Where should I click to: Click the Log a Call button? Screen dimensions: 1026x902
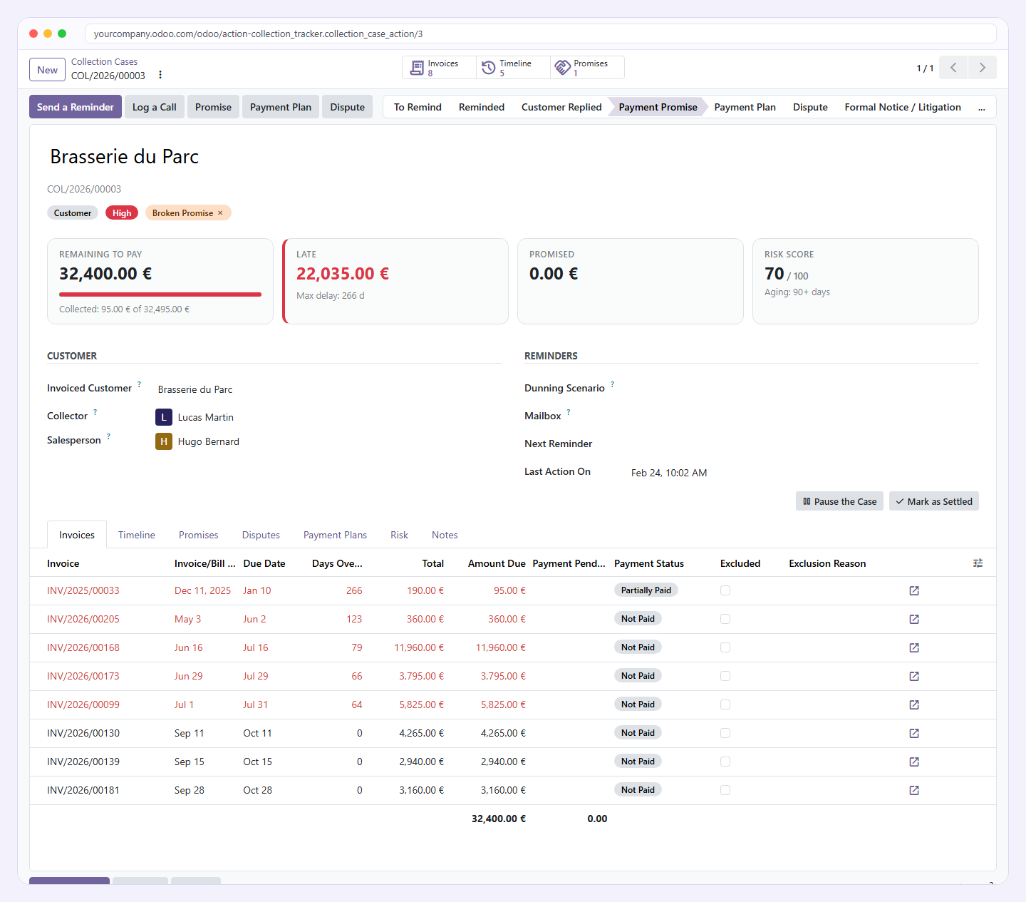pyautogui.click(x=155, y=107)
